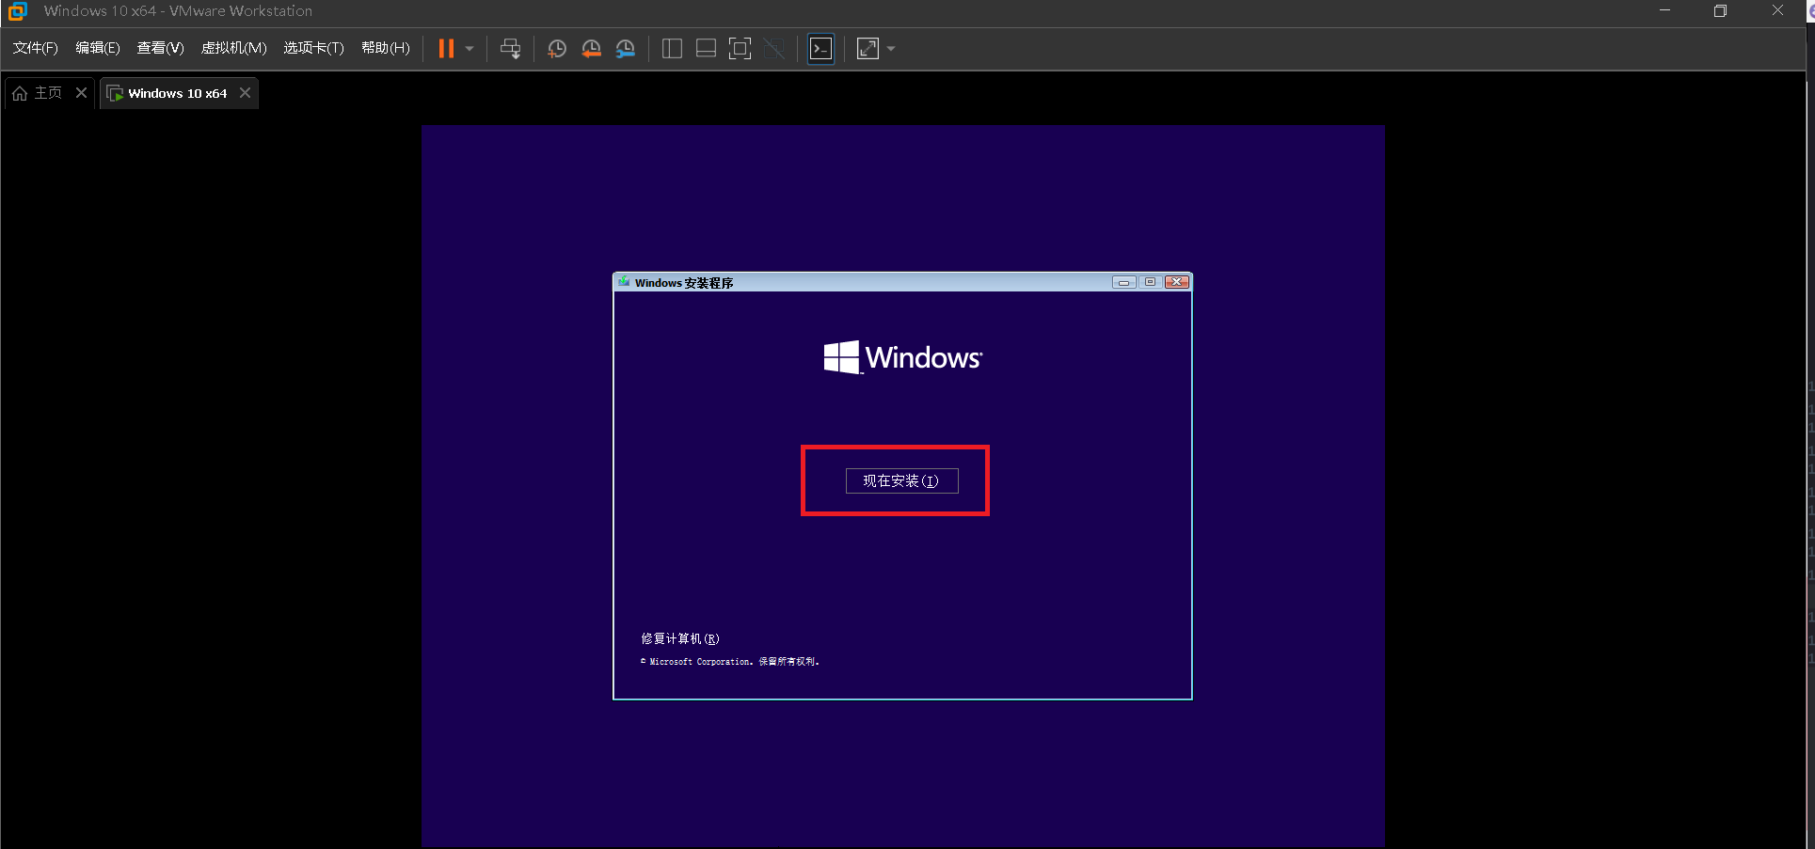Image resolution: width=1815 pixels, height=849 pixels.
Task: Click the Microsoft Corporation copyright text
Action: click(x=730, y=662)
